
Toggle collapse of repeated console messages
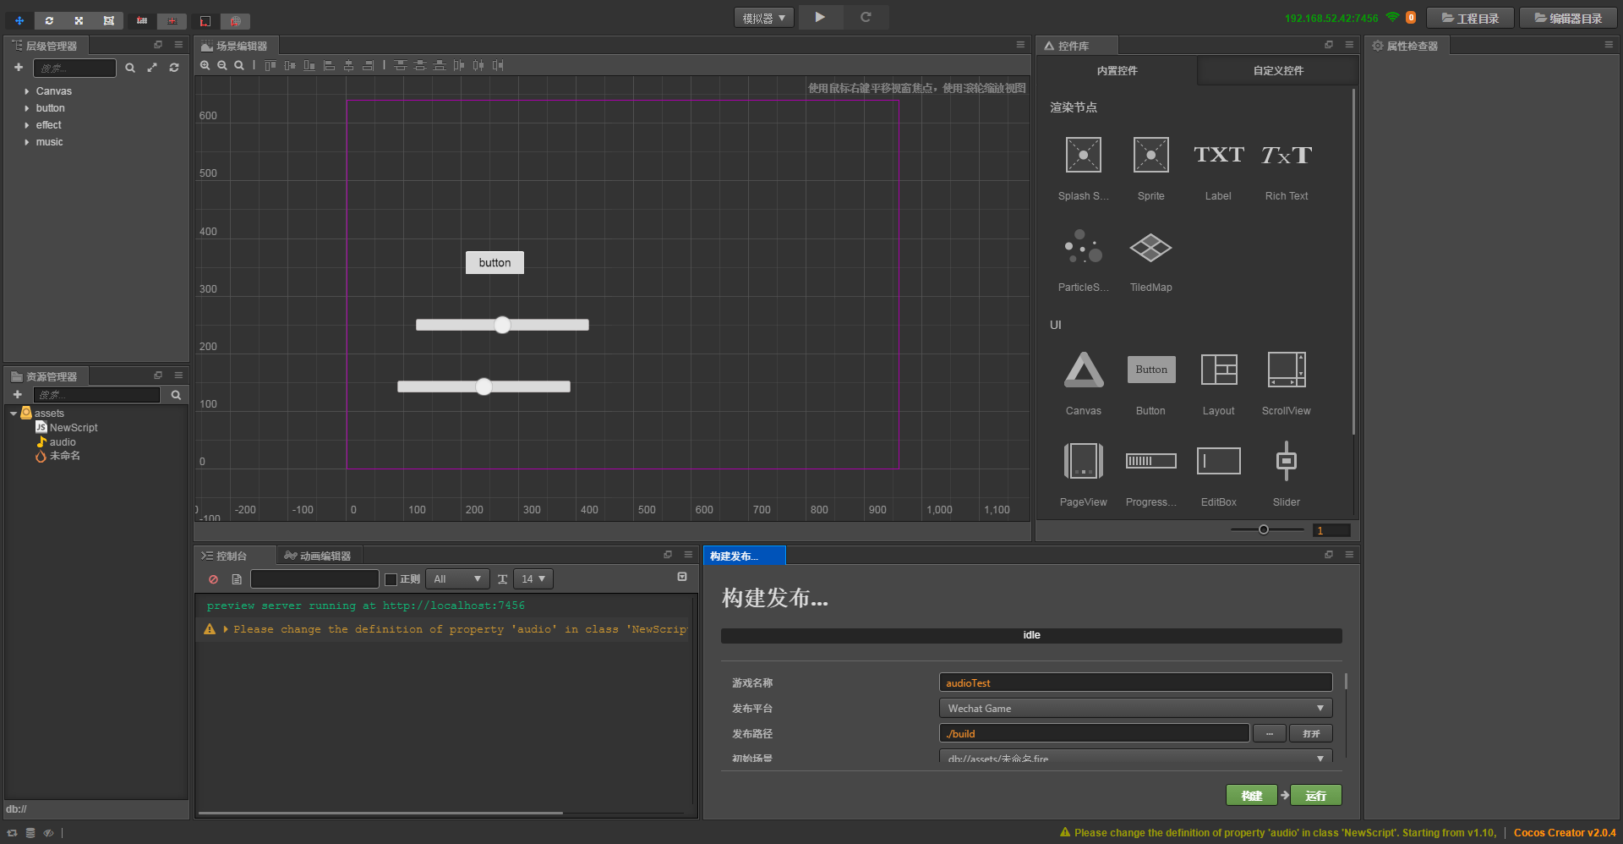[x=682, y=577]
